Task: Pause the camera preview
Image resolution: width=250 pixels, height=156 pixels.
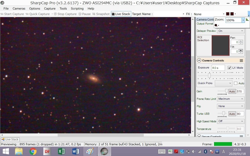Action: point(85,14)
